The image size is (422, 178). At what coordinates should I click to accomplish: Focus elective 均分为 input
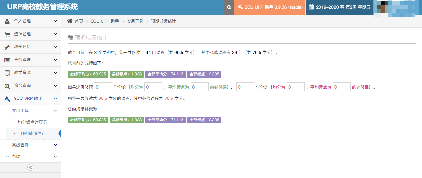tap(296, 87)
